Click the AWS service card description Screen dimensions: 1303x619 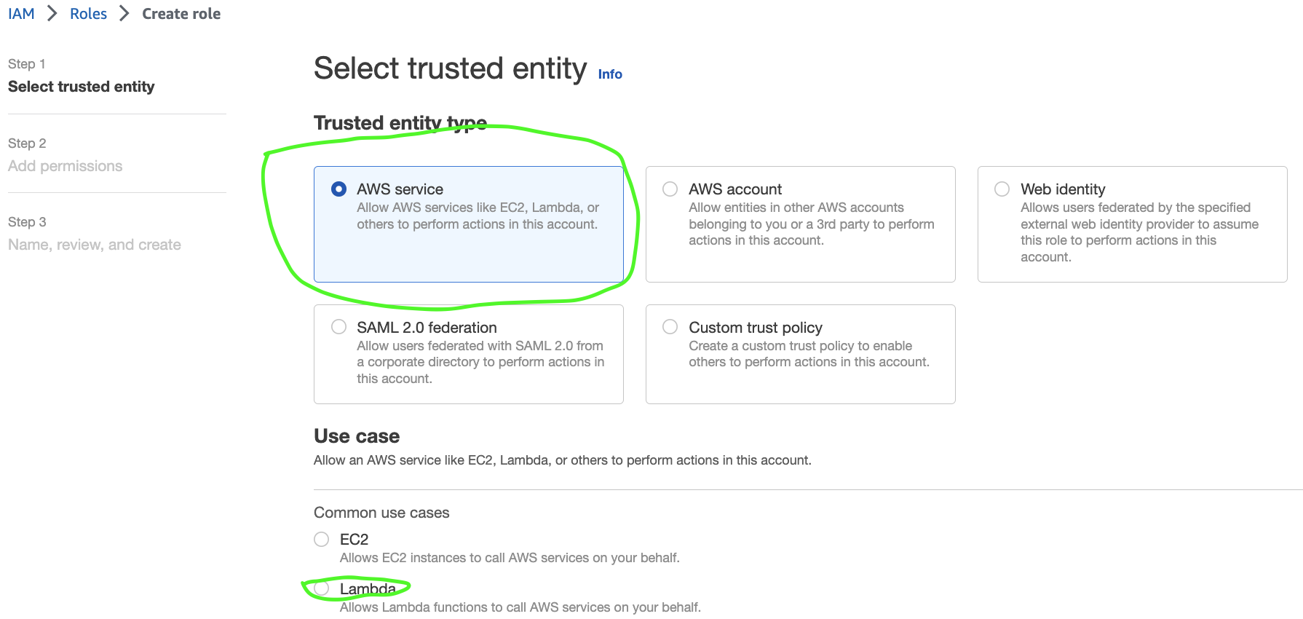(x=478, y=216)
